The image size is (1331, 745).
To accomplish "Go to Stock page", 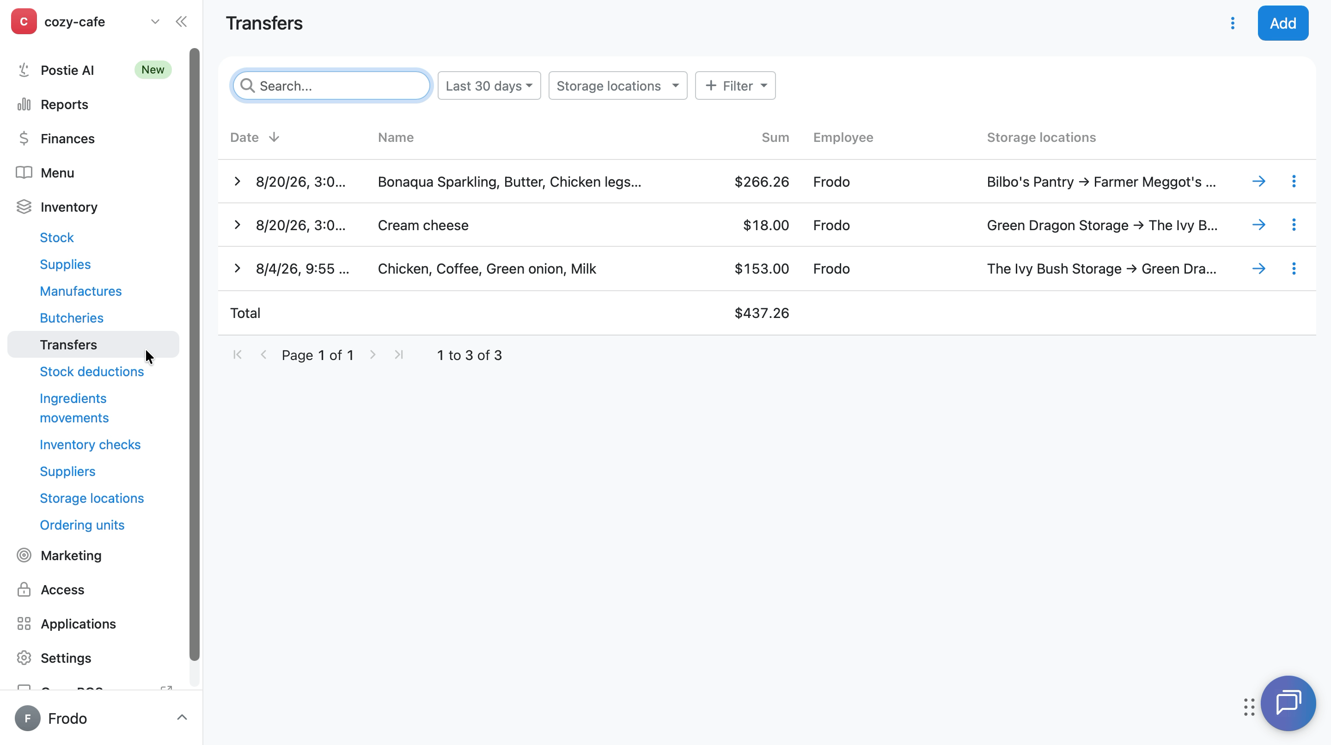I will (x=57, y=238).
